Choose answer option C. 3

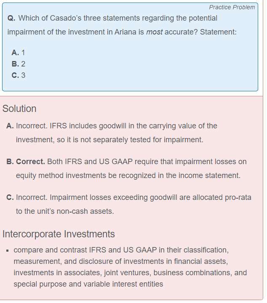click(19, 75)
